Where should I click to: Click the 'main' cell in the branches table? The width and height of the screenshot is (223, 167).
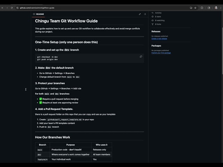[x=43, y=150]
